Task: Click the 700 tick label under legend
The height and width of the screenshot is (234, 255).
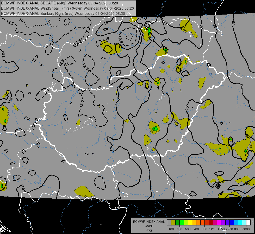Action: click(x=196, y=229)
